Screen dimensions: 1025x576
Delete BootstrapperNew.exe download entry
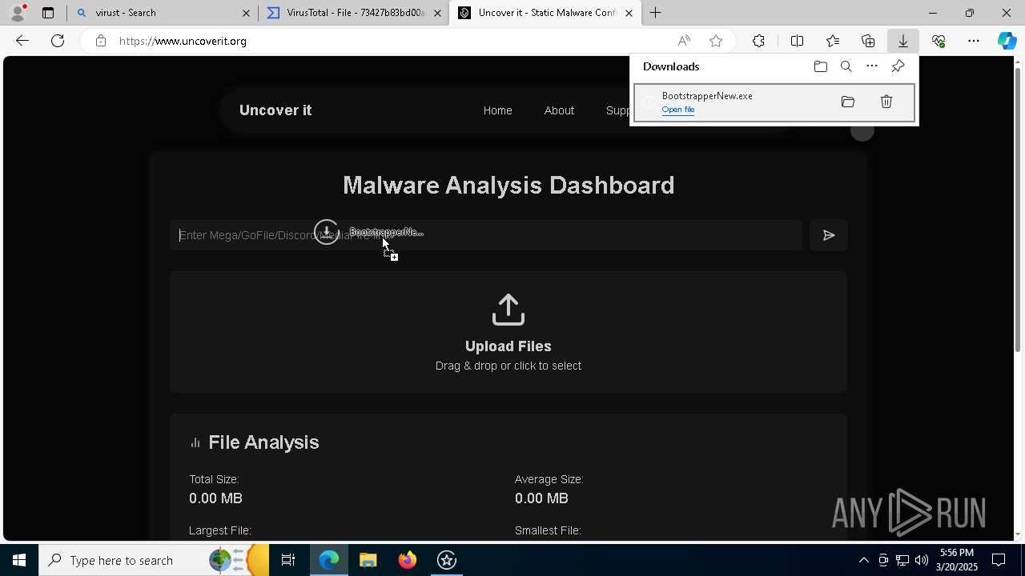[886, 102]
